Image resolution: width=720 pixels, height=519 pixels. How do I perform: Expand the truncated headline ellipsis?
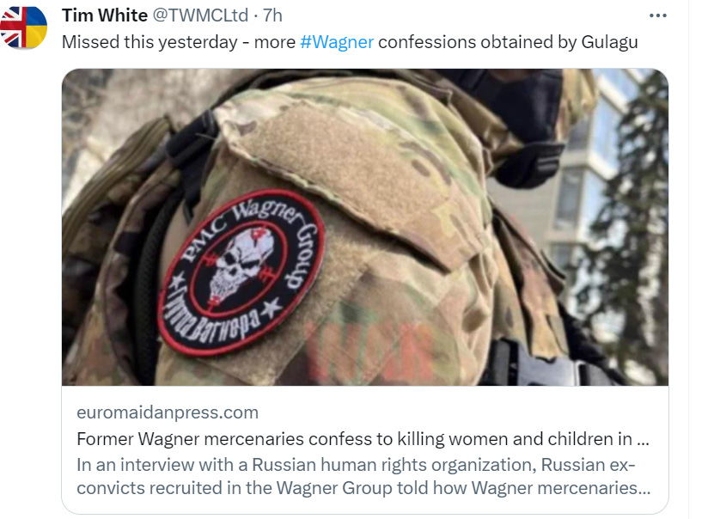coord(644,440)
